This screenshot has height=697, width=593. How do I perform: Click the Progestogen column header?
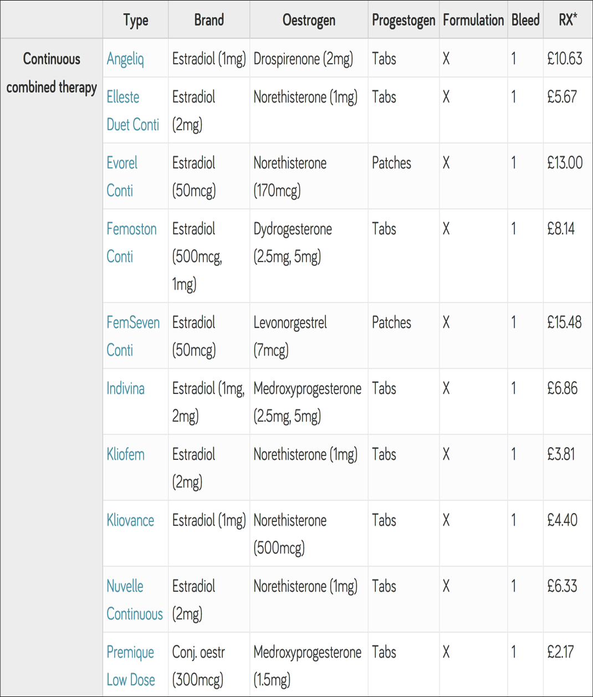[x=403, y=20]
